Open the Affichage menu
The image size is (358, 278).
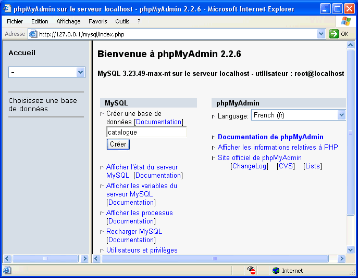[x=68, y=21]
